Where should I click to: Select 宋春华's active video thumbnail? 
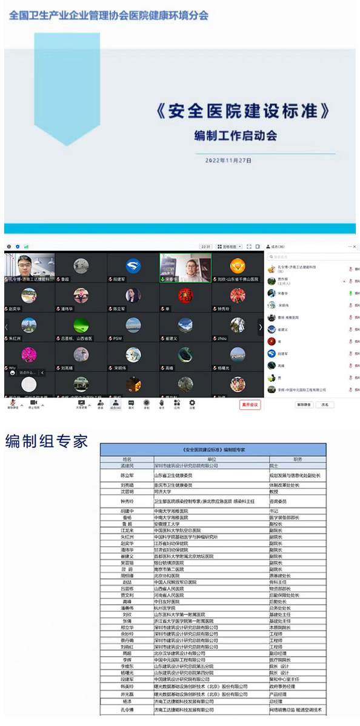185,268
